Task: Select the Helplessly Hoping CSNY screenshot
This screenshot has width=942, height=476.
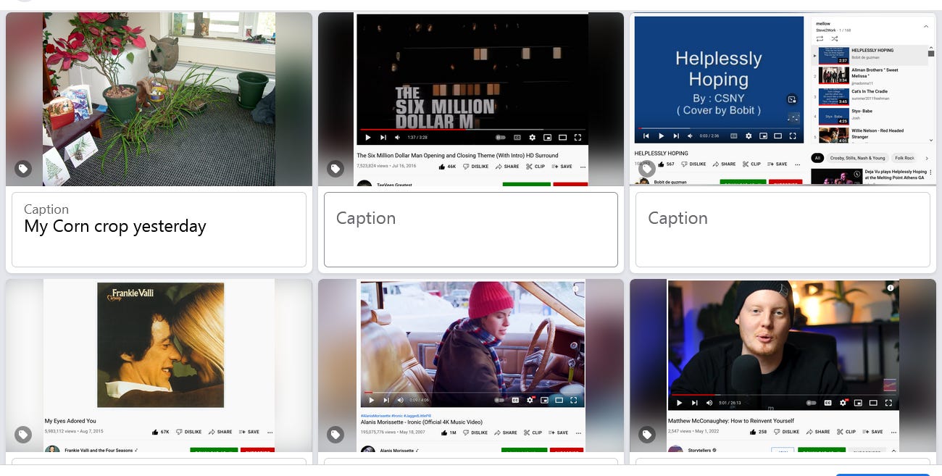Action: click(x=783, y=99)
